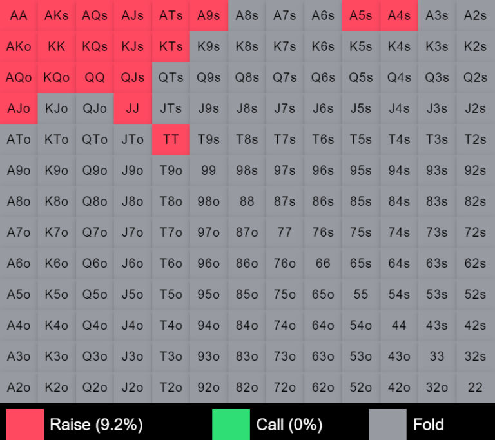Select the JJ pocket jacks cell

pos(133,108)
